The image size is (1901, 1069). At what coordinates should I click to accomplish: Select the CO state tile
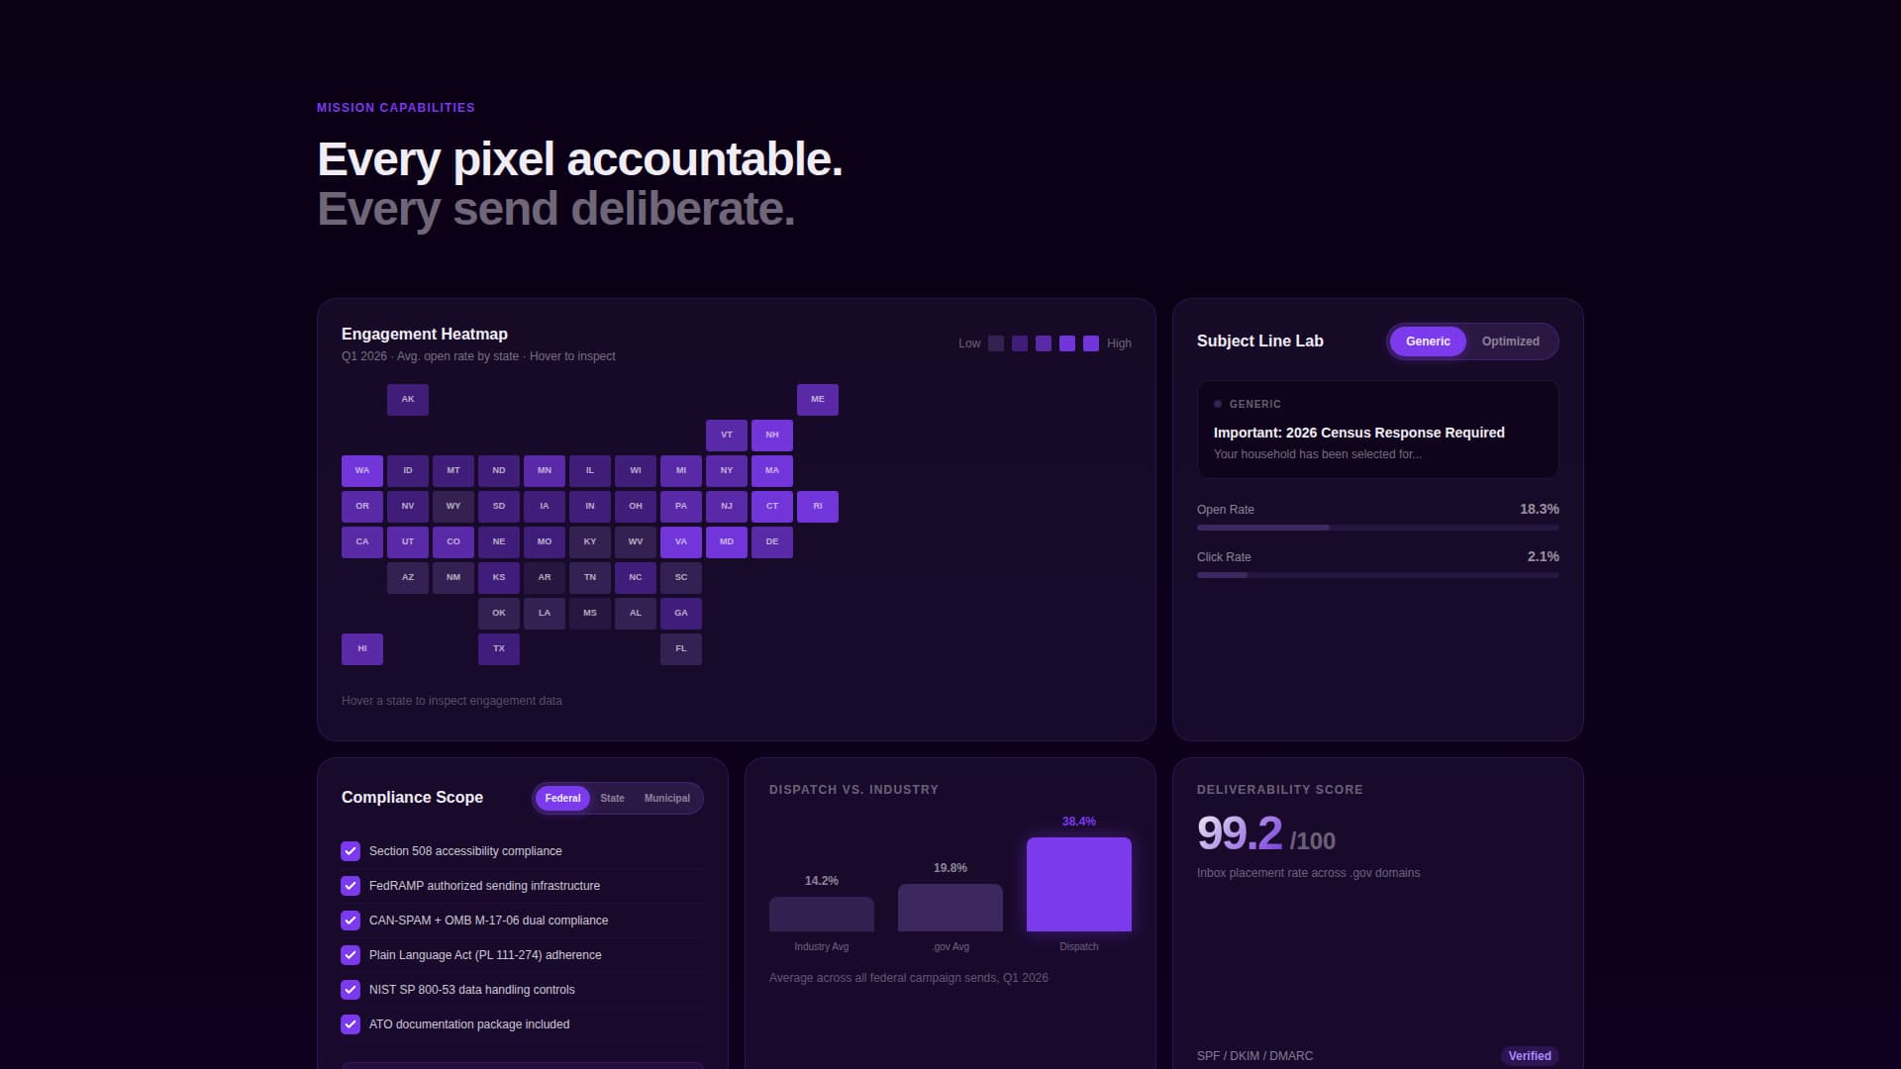[453, 542]
